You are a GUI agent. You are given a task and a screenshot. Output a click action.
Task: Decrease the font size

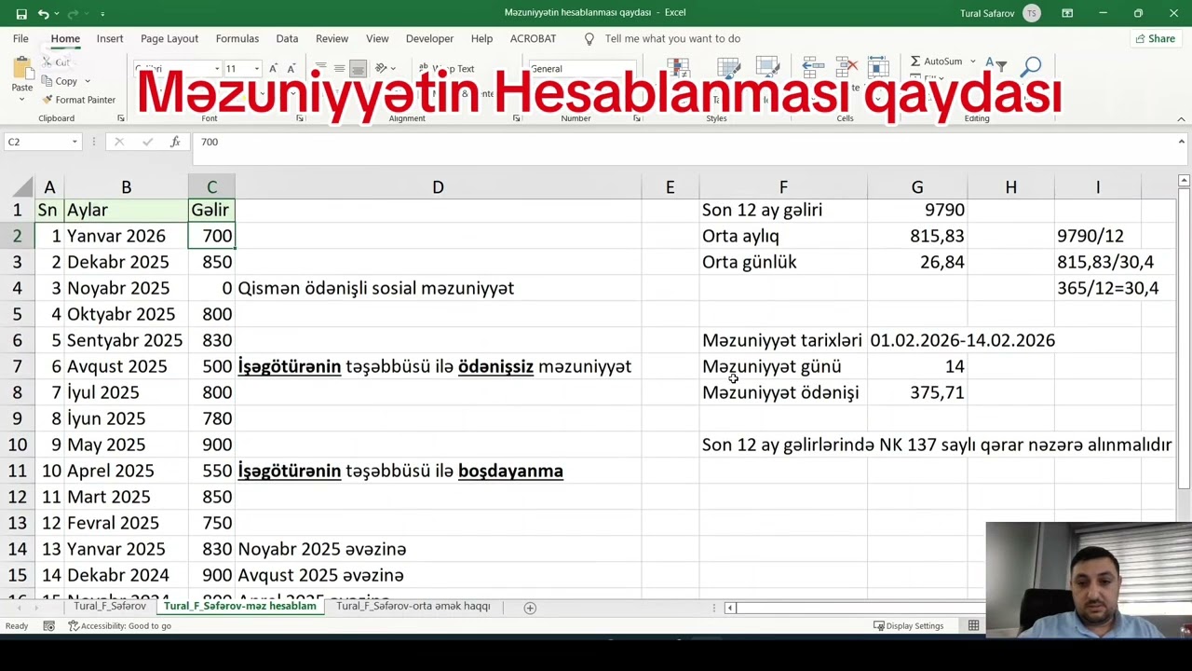pos(291,69)
